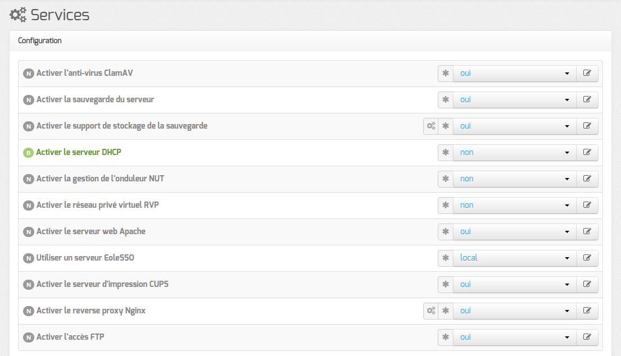
Task: Open the onduleur NUT non dropdown
Action: (x=514, y=179)
